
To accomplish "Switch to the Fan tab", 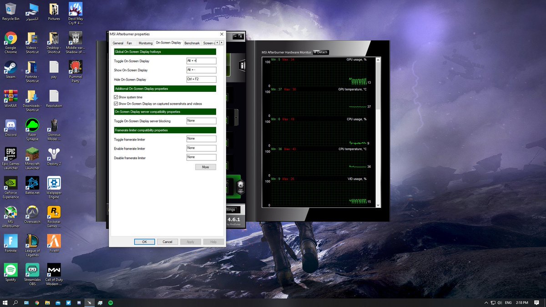I will pos(129,43).
